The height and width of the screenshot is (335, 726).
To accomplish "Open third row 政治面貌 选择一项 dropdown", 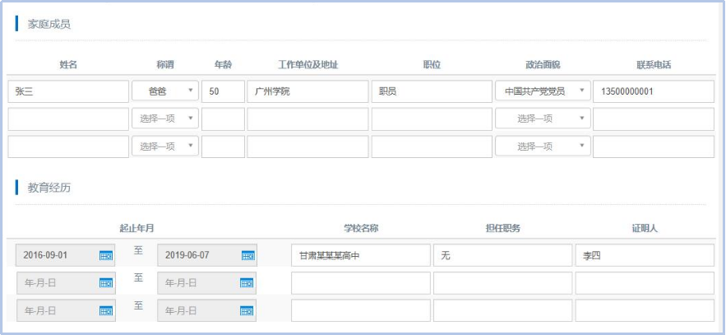I will [x=543, y=147].
